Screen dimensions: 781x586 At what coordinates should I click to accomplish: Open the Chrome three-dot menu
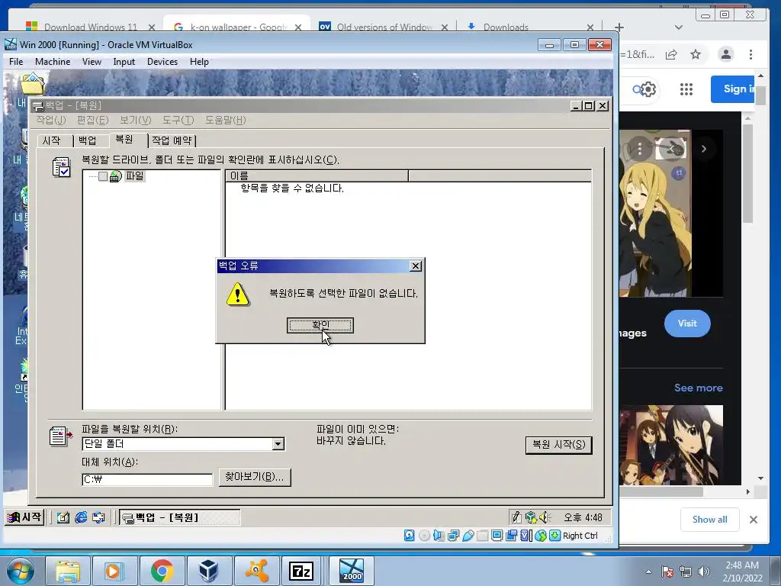coord(750,54)
